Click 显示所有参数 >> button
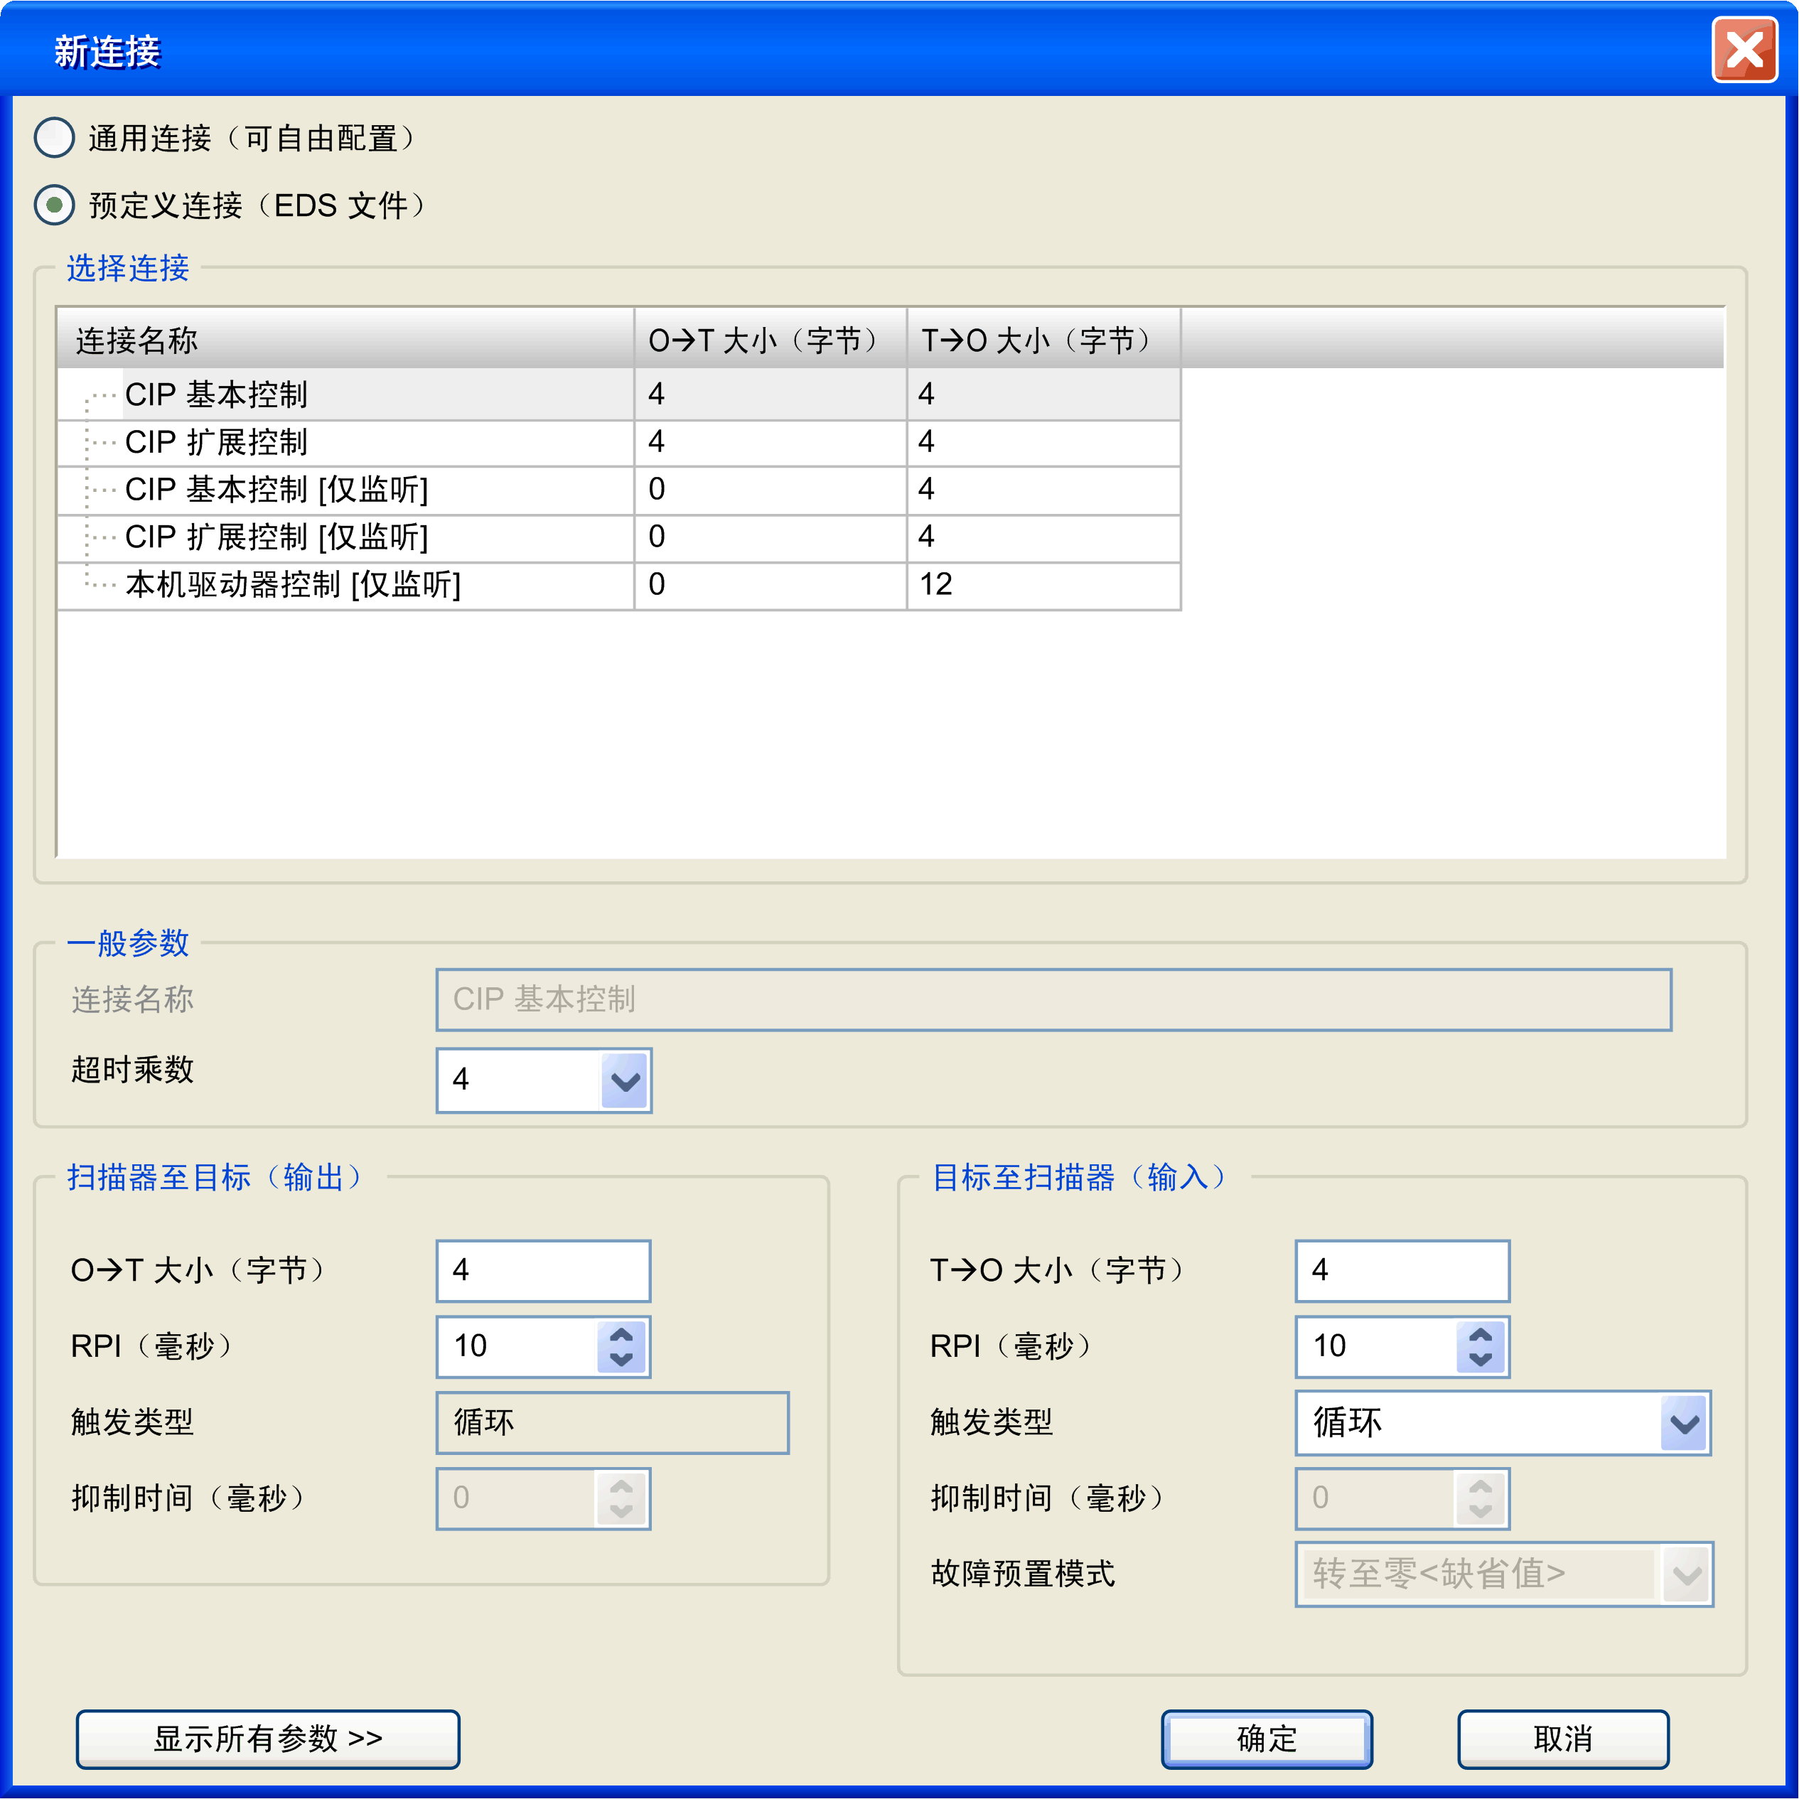 (x=268, y=1739)
